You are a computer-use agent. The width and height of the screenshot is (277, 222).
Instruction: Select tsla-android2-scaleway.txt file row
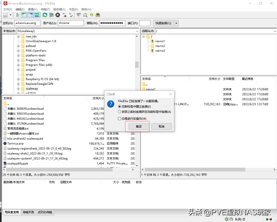click(x=69, y=138)
